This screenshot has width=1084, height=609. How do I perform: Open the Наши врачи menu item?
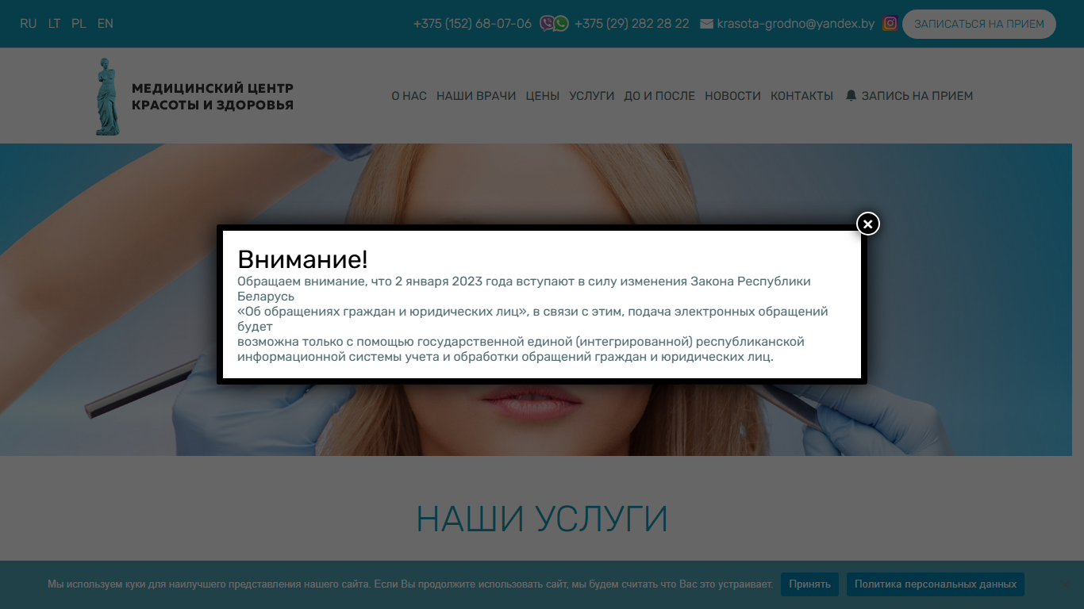[476, 96]
